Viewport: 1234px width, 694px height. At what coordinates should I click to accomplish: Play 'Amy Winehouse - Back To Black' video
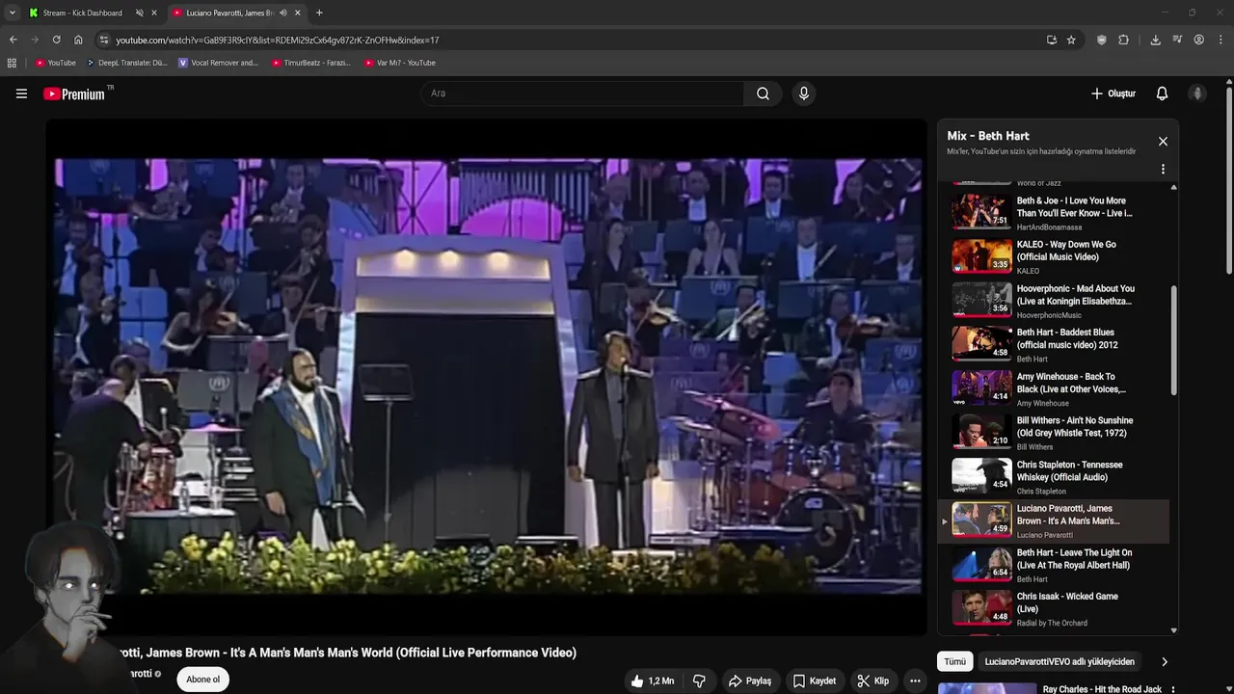pos(1056,388)
